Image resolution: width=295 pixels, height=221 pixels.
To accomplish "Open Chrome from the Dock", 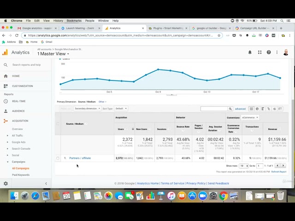I will tap(223, 196).
